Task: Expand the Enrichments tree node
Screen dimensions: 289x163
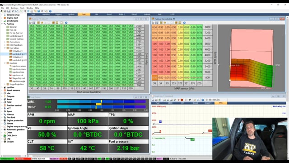Action: pos(2,21)
